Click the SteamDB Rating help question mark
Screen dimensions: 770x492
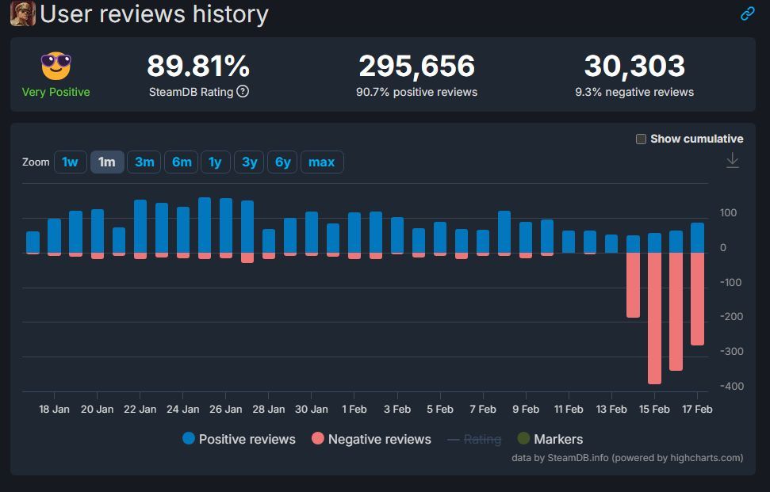243,91
